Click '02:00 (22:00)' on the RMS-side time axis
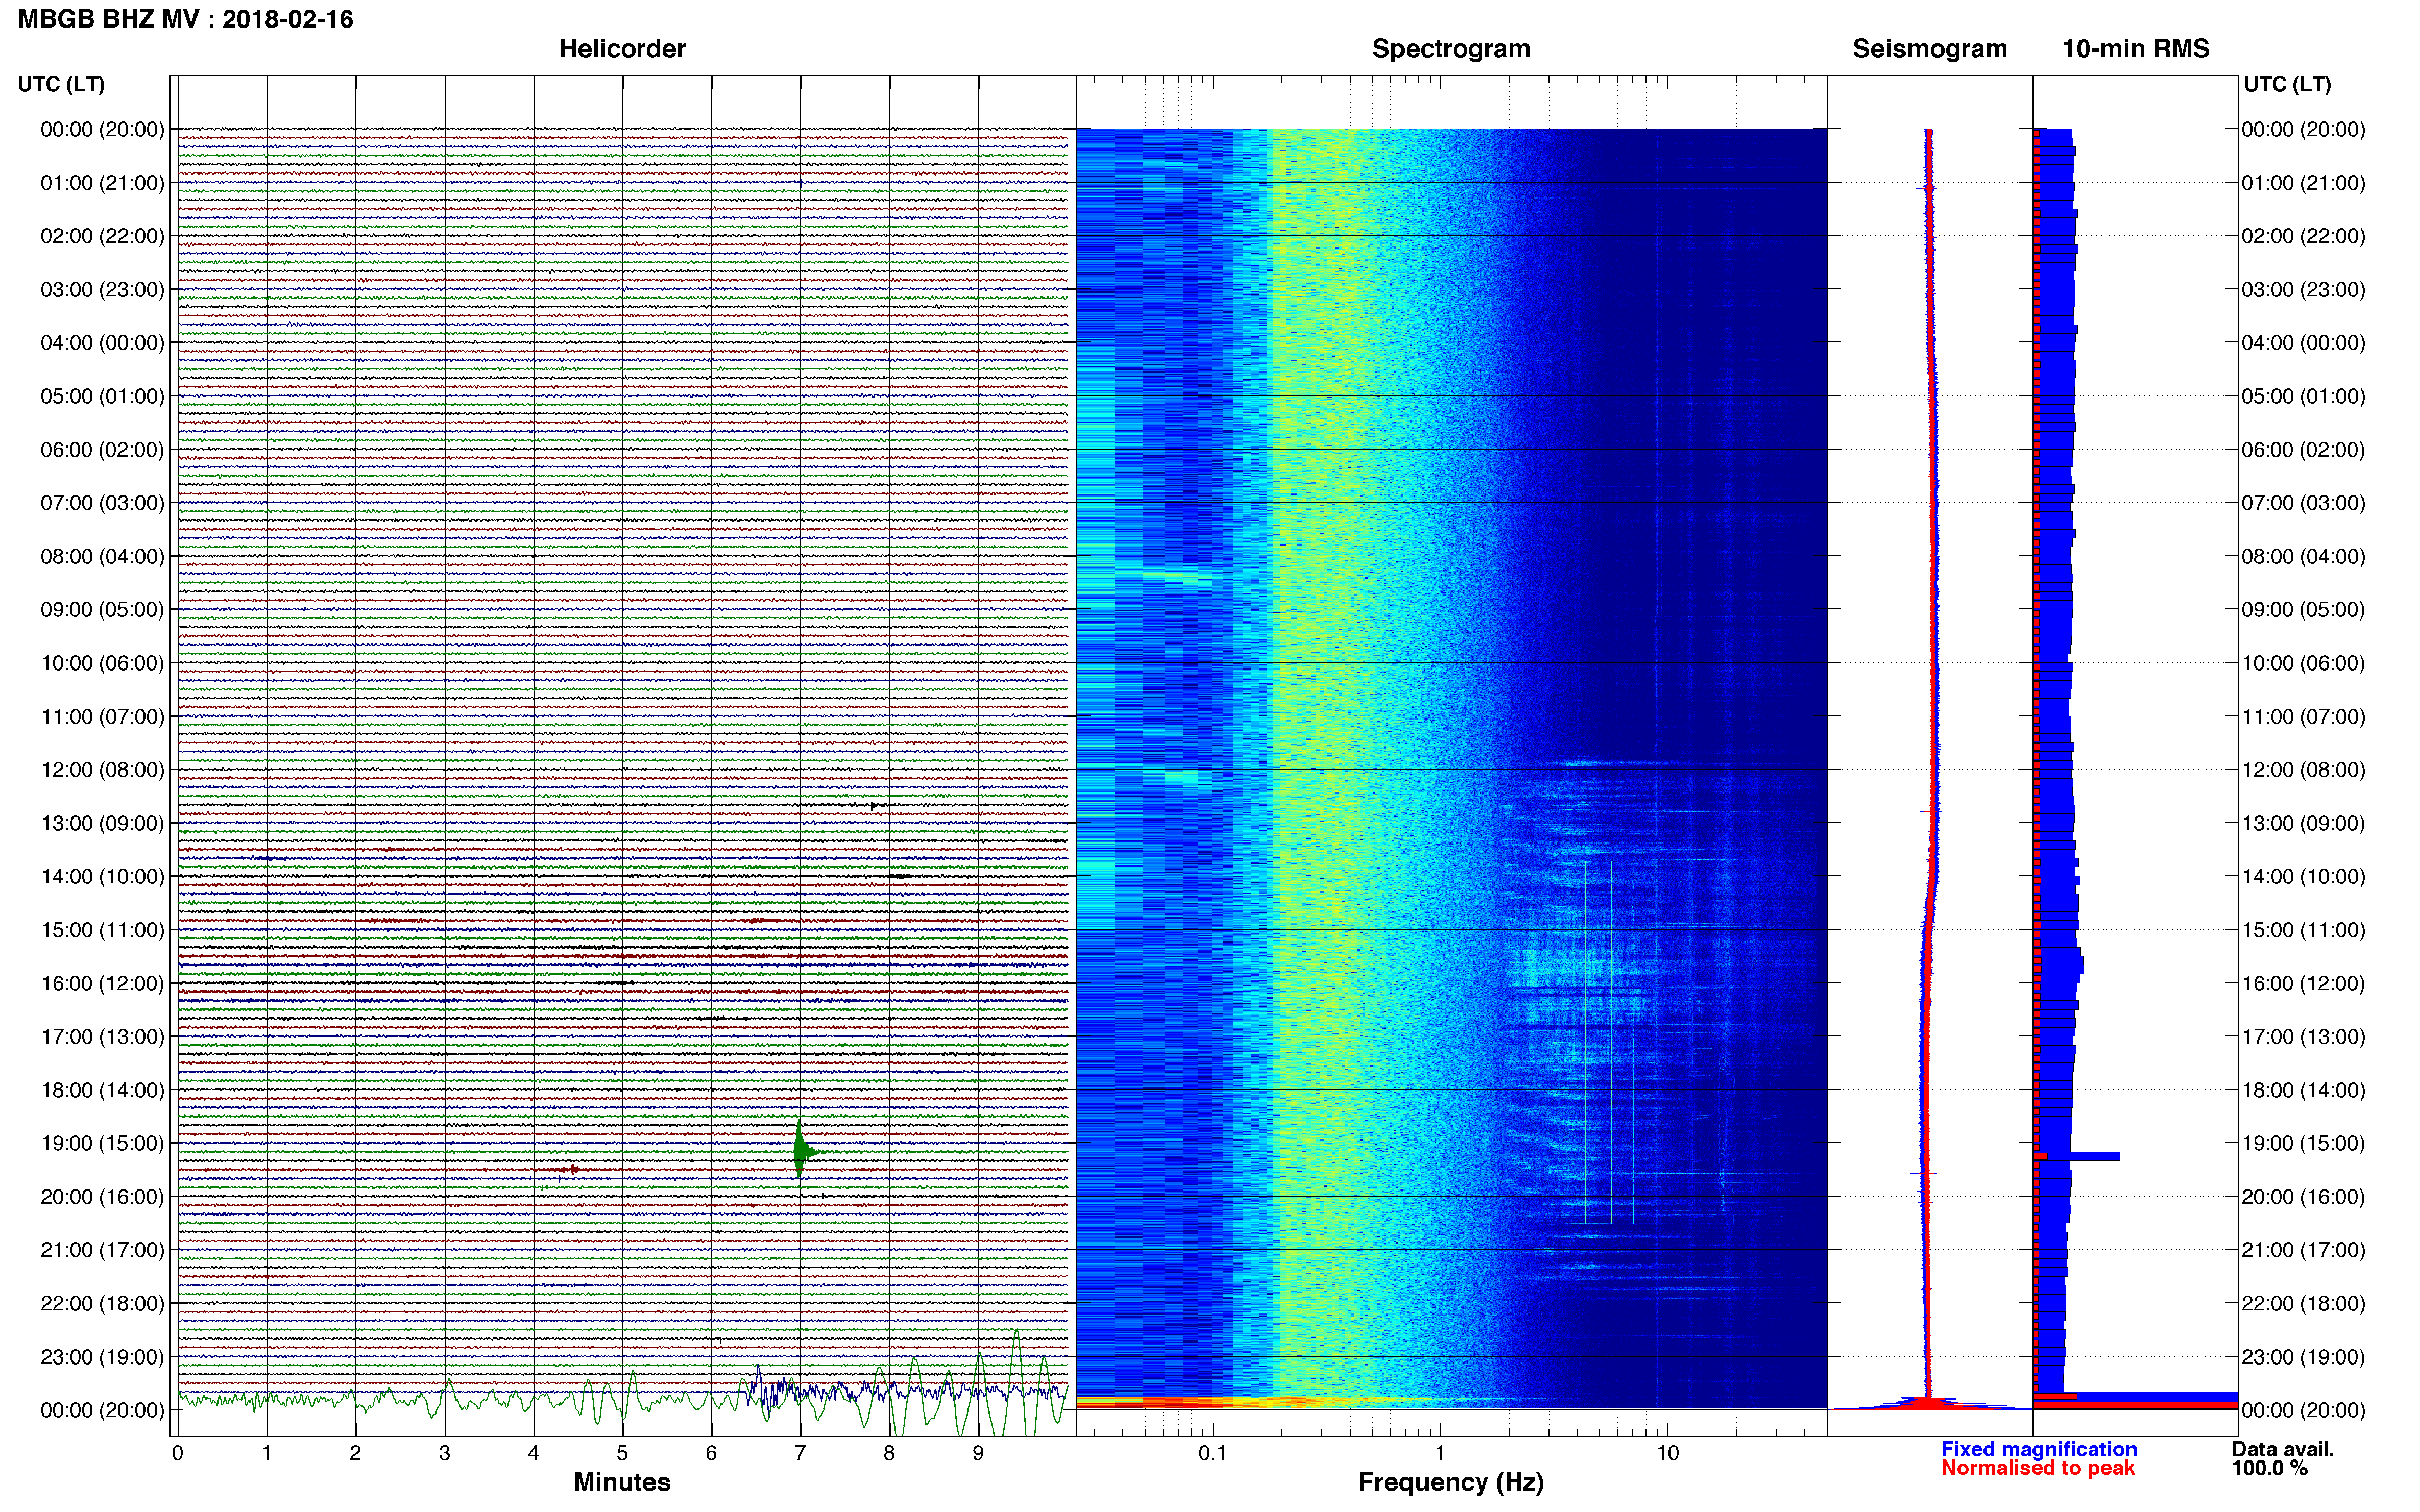Image resolution: width=2420 pixels, height=1512 pixels. click(x=2303, y=236)
